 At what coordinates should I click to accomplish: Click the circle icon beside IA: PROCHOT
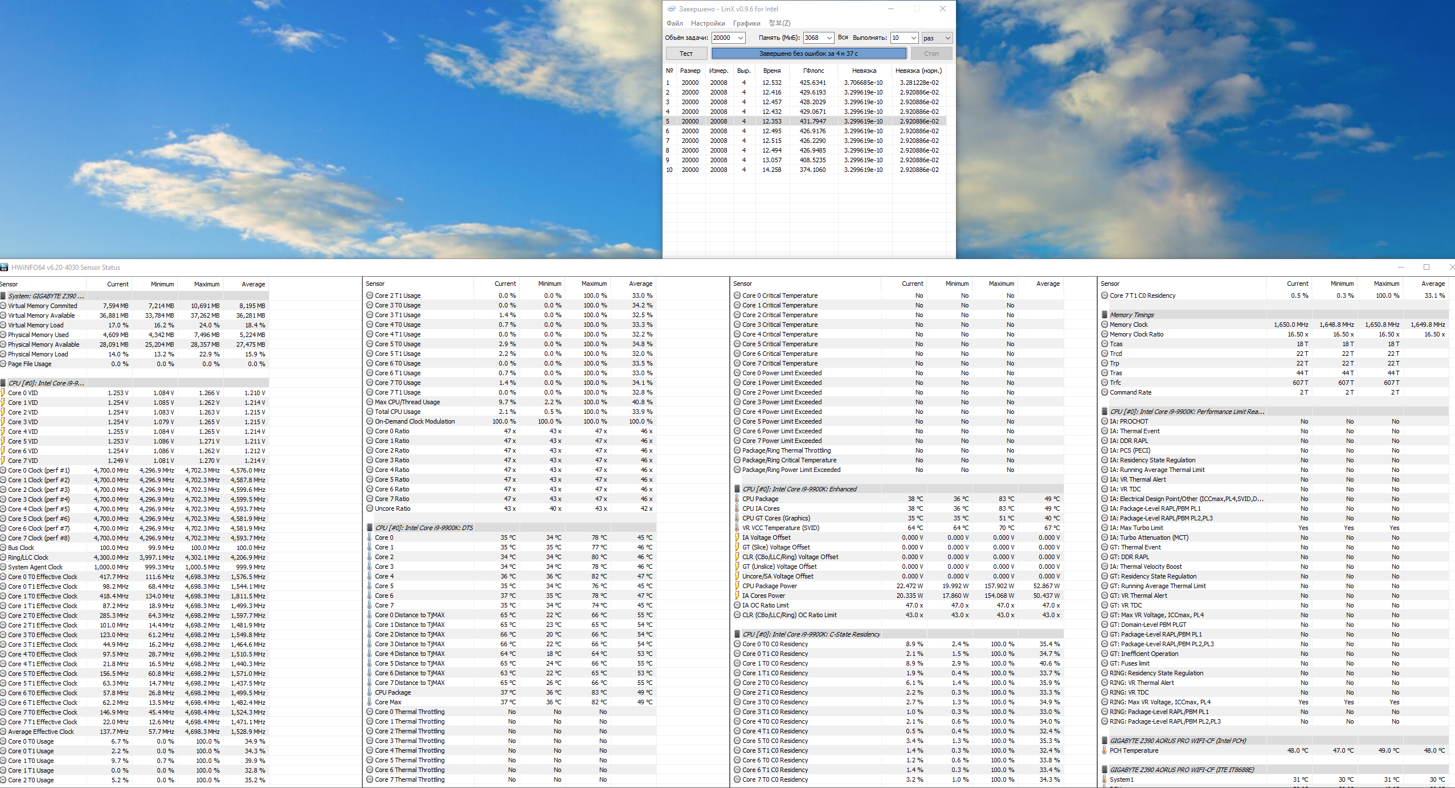[x=1105, y=421]
